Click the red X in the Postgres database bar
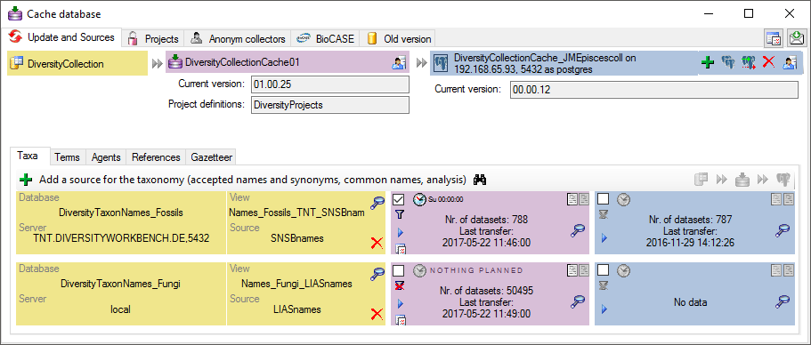This screenshot has width=811, height=345. 768,63
